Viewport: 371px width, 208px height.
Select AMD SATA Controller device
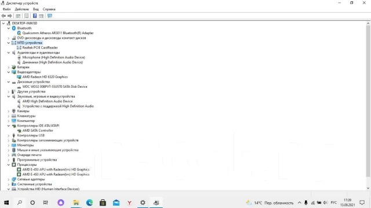[38, 131]
